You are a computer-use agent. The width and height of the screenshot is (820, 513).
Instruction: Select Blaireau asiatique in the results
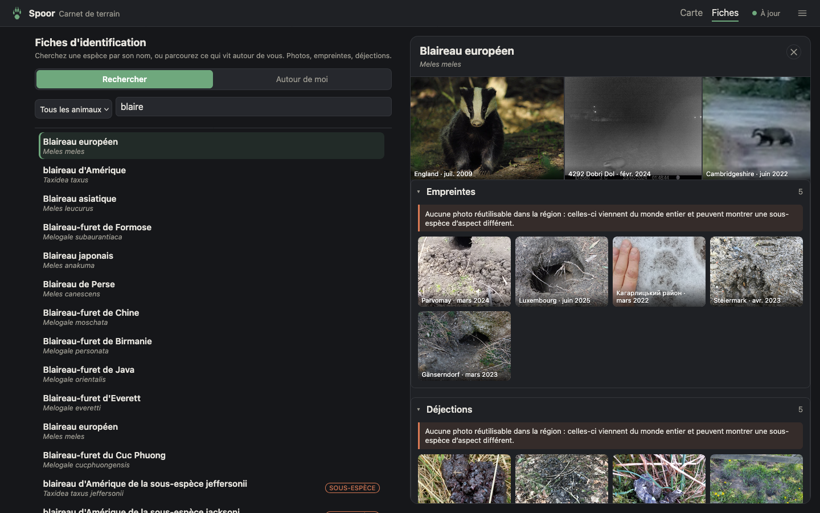211,203
